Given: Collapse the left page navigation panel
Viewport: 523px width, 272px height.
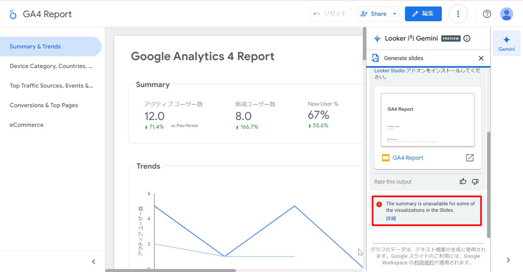Looking at the screenshot, I should pyautogui.click(x=94, y=262).
